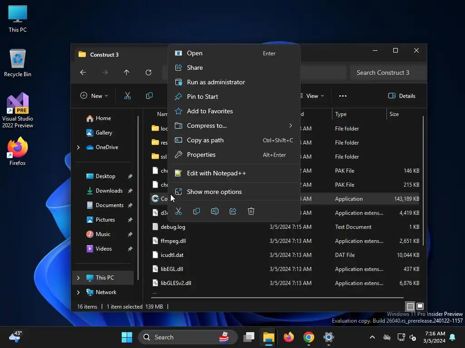This screenshot has height=348, width=465.
Task: Click the Cut scissors icon in Explorer toolbar
Action: point(128,96)
